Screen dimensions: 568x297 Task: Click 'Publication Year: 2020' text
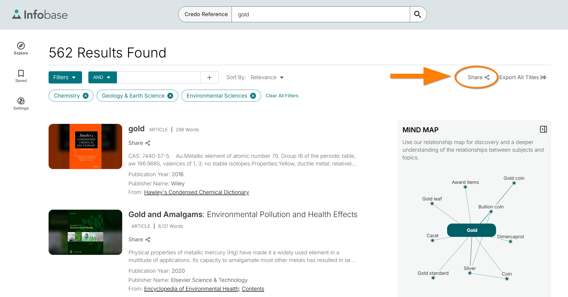click(x=156, y=271)
